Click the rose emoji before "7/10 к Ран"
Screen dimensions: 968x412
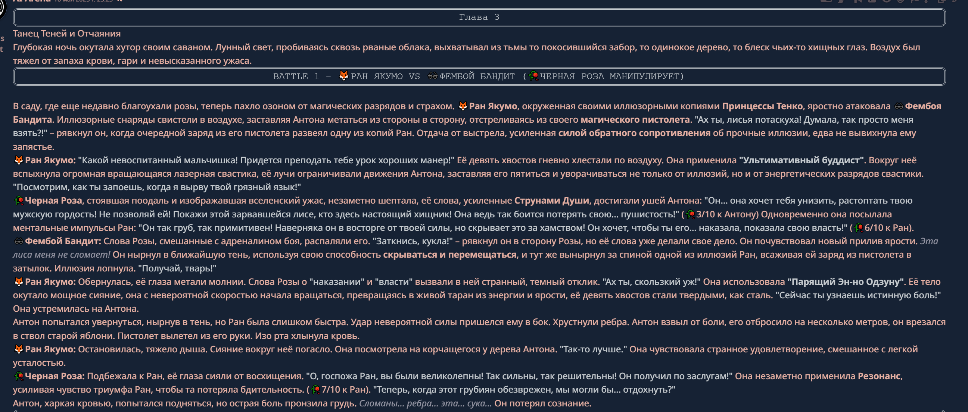[x=316, y=390]
